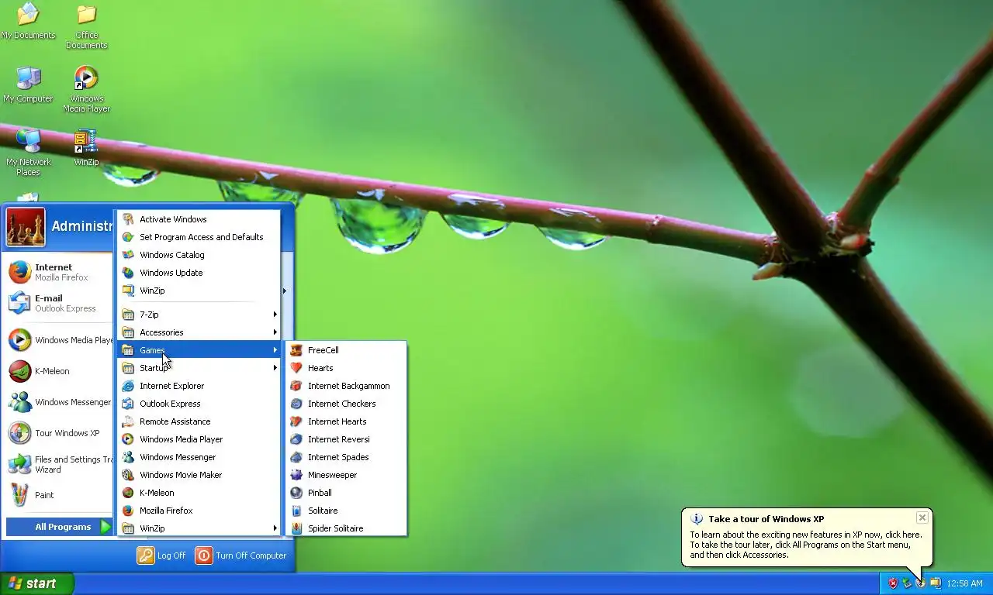This screenshot has height=595, width=993.
Task: Launch Minesweeper game
Action: pyautogui.click(x=346, y=475)
